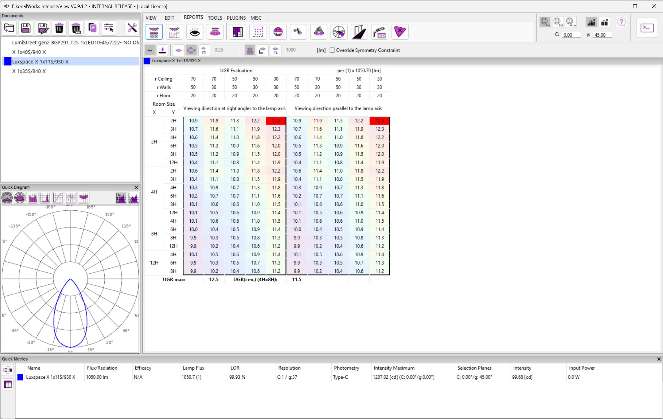Open the MISC ribbon tab

pos(256,18)
